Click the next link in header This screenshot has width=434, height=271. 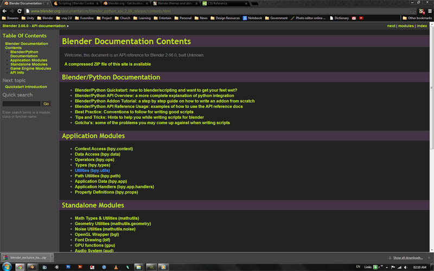tap(391, 25)
